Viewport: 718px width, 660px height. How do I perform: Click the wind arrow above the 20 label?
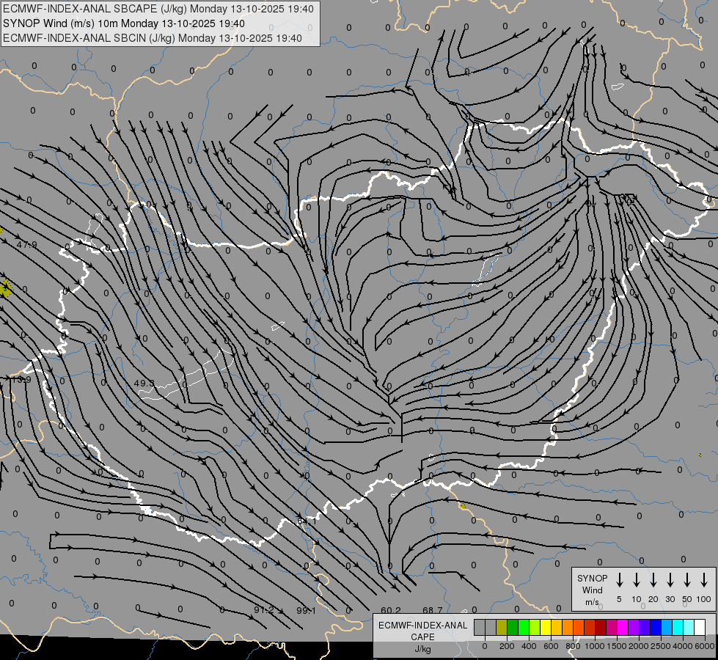[x=653, y=580]
